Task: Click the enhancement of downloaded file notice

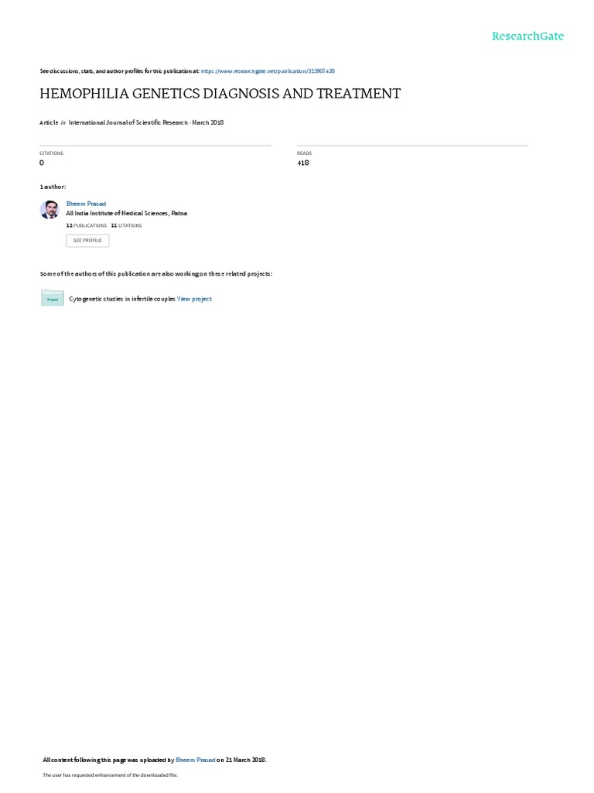Action: 110,774
